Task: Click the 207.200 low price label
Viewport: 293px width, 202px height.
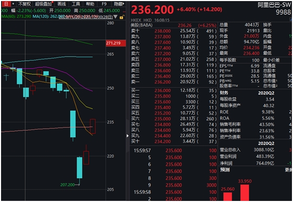Action: [x=67, y=185]
